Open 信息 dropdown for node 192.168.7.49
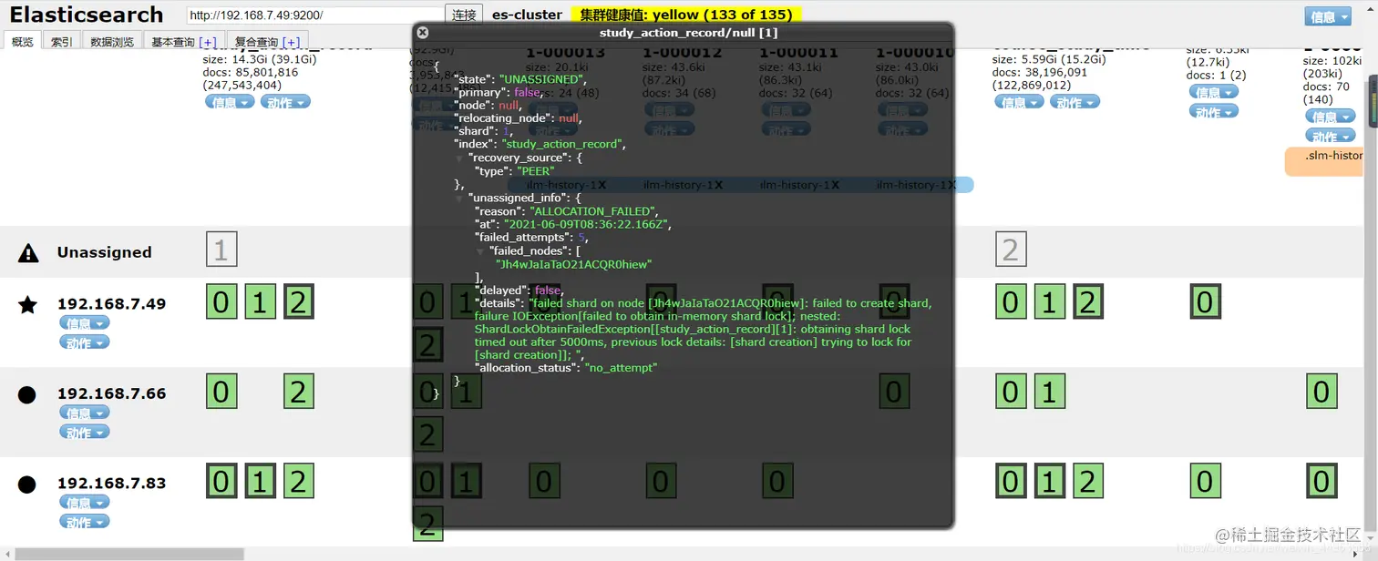This screenshot has width=1378, height=561. coord(85,323)
